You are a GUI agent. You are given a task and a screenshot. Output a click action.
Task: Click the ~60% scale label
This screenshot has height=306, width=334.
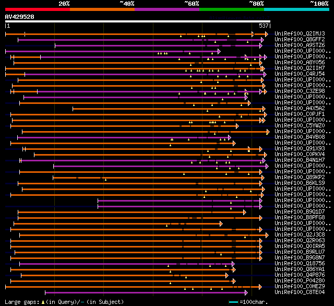[x=192, y=4]
